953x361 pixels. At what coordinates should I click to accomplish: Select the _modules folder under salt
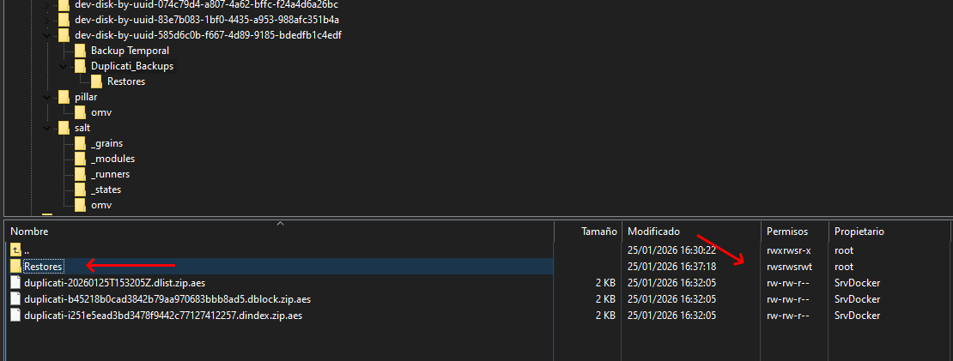[x=112, y=159]
